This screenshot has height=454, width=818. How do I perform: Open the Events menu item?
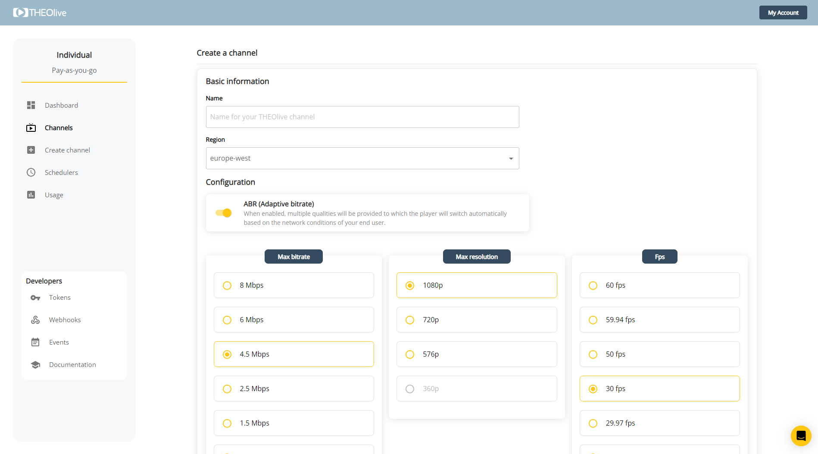(59, 342)
